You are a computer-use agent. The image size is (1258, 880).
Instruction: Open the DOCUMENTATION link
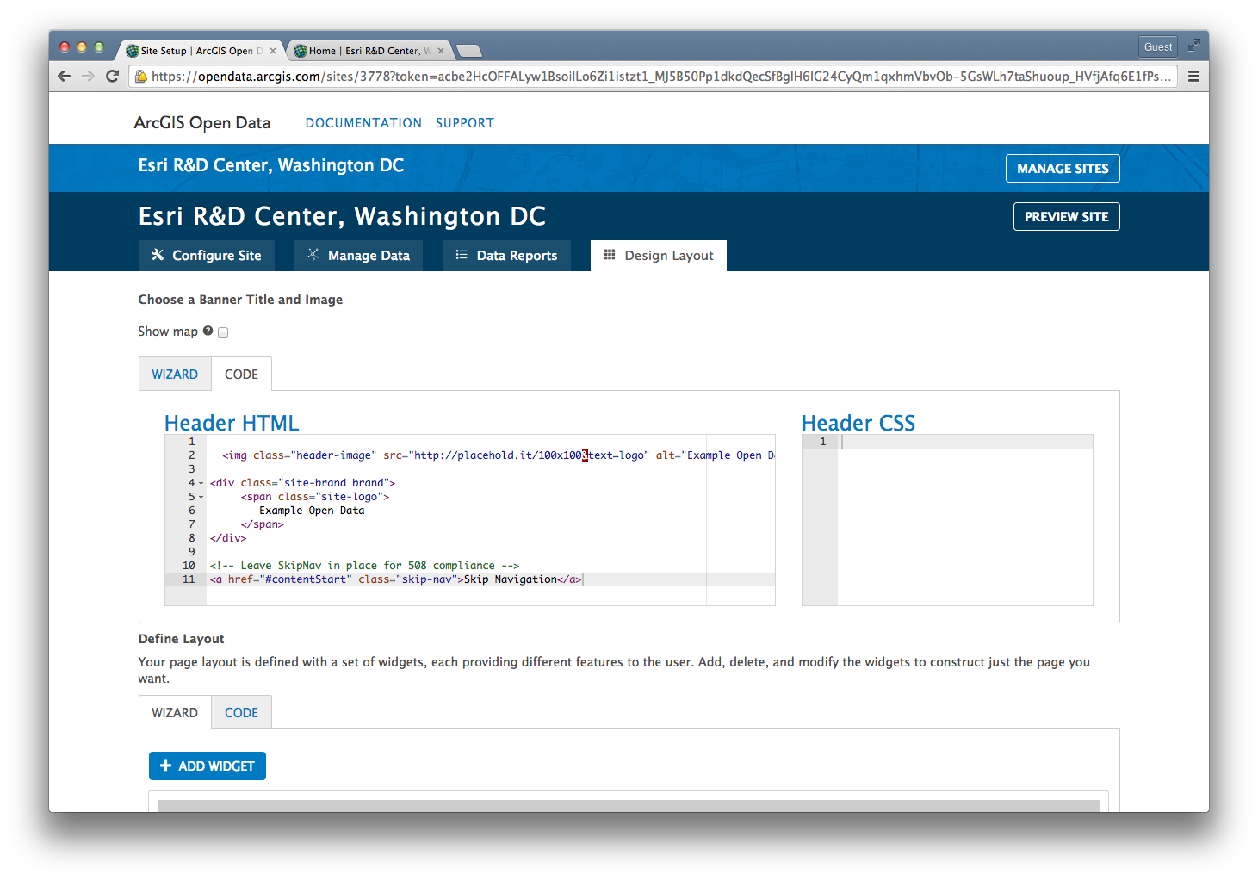click(363, 123)
